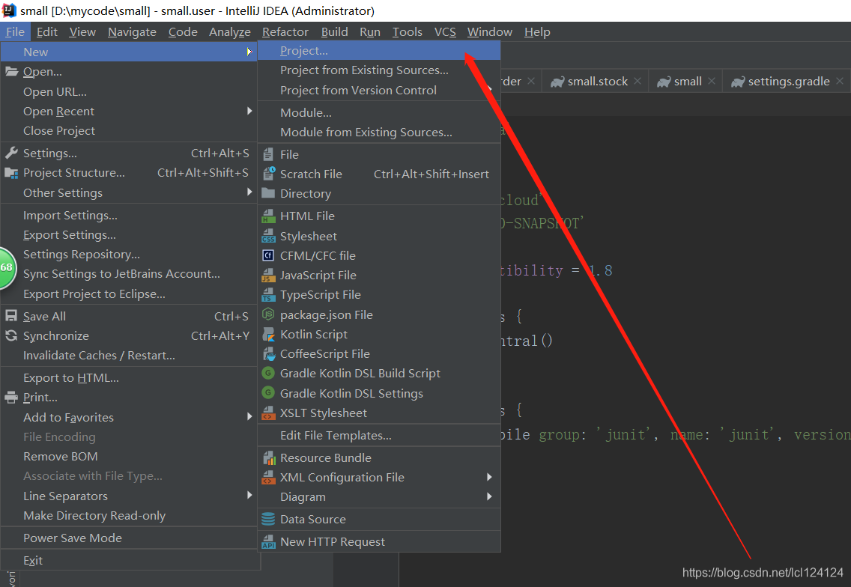The height and width of the screenshot is (587, 851).
Task: Select Module from Existing Sources...
Action: tap(379, 133)
